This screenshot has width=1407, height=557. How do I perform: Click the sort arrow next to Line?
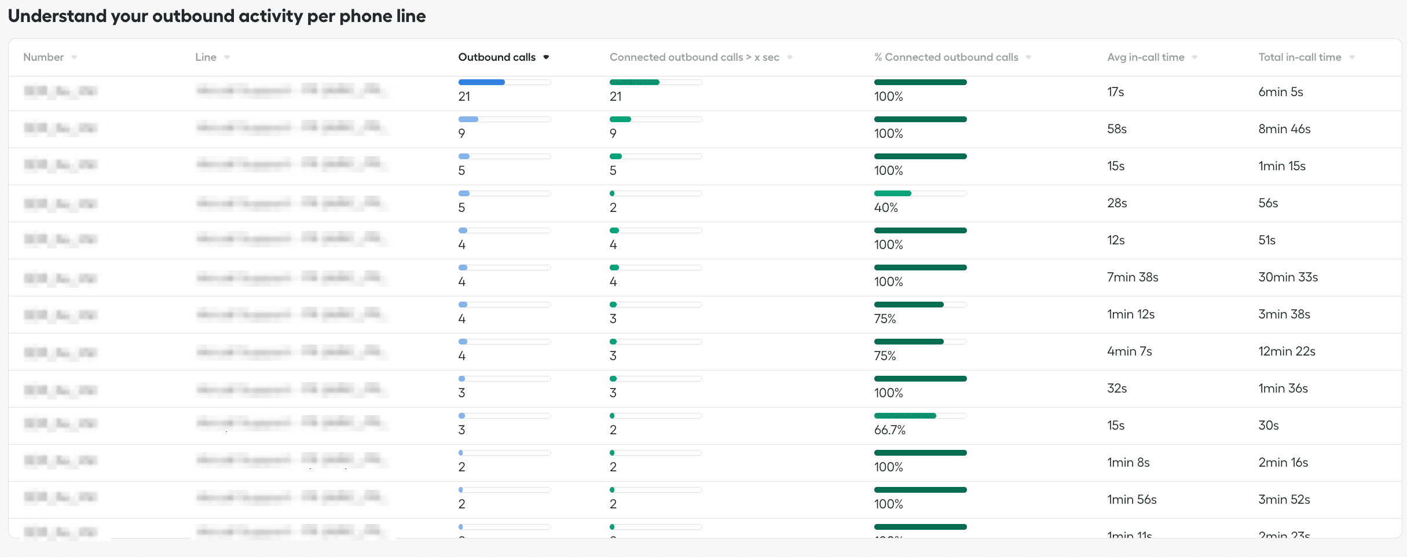pos(227,57)
